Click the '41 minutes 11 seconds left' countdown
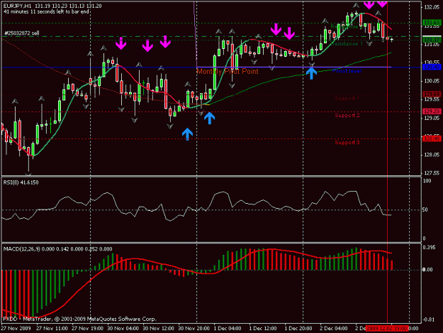 46,11
